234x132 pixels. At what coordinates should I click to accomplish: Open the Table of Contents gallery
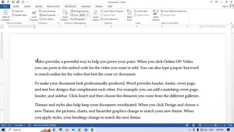pos(6,15)
